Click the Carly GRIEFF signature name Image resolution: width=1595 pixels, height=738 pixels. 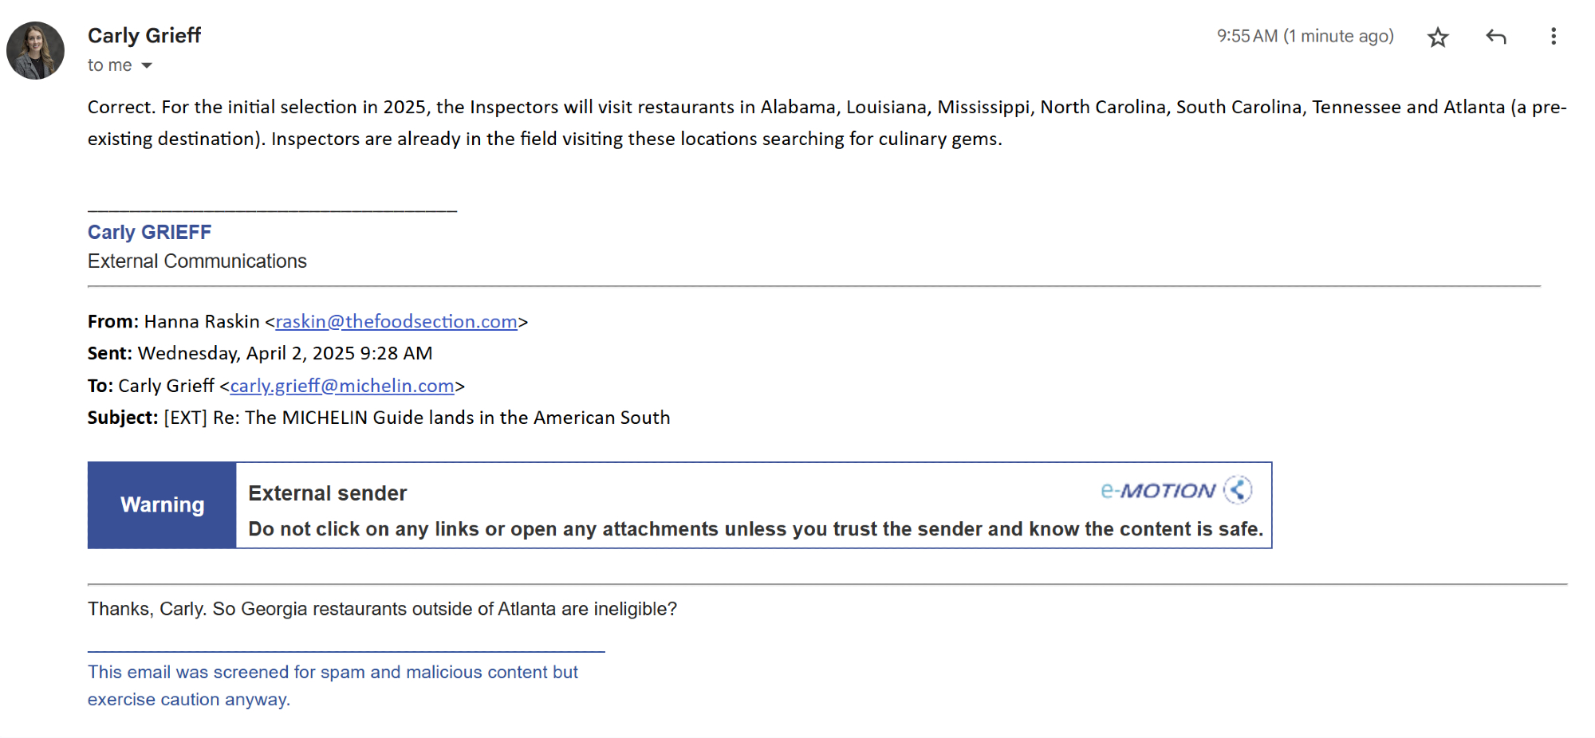coord(149,233)
